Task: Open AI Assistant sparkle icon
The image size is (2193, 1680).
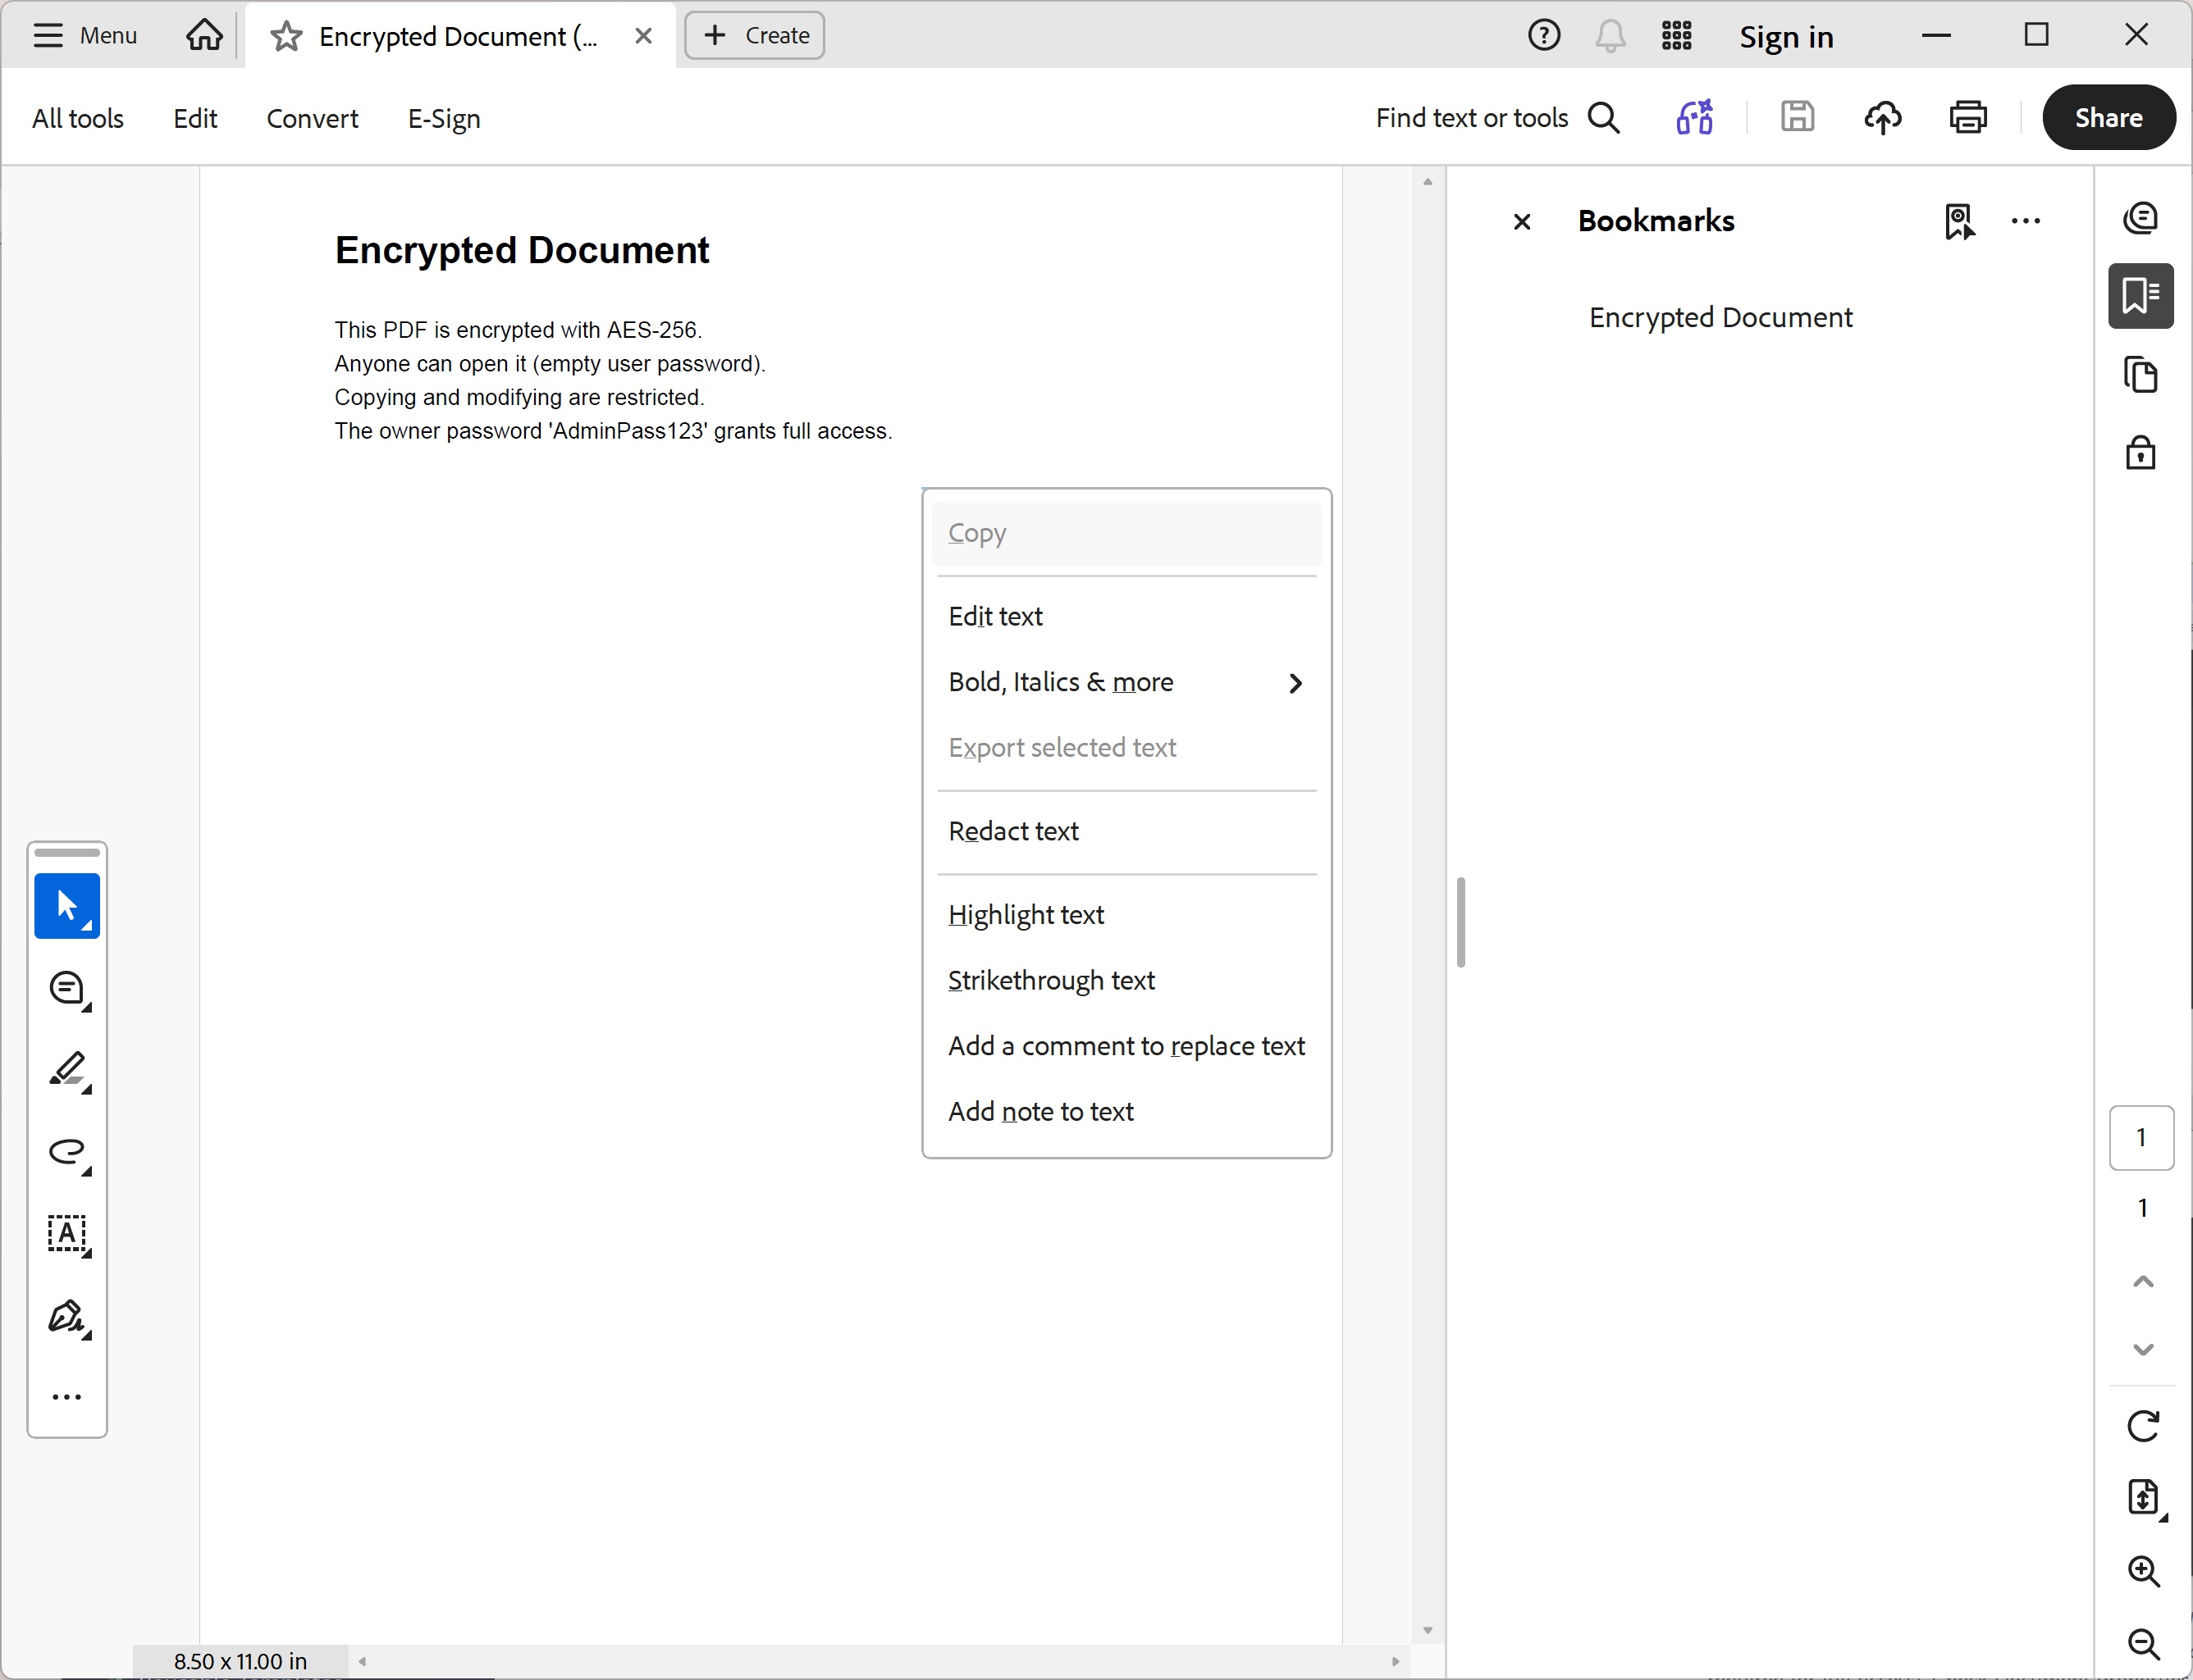Action: [1694, 117]
